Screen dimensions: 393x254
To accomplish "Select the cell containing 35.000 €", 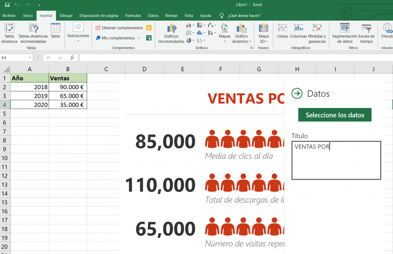I will point(68,105).
